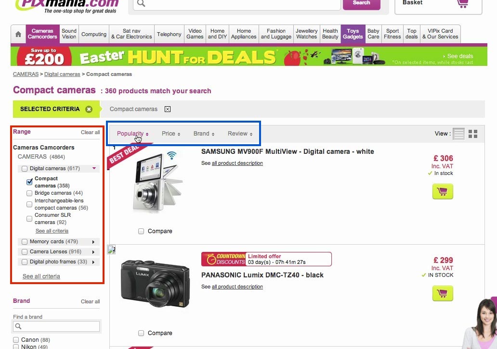Open Samsung's all product description link
Screen dimensions: 497x349
237,163
